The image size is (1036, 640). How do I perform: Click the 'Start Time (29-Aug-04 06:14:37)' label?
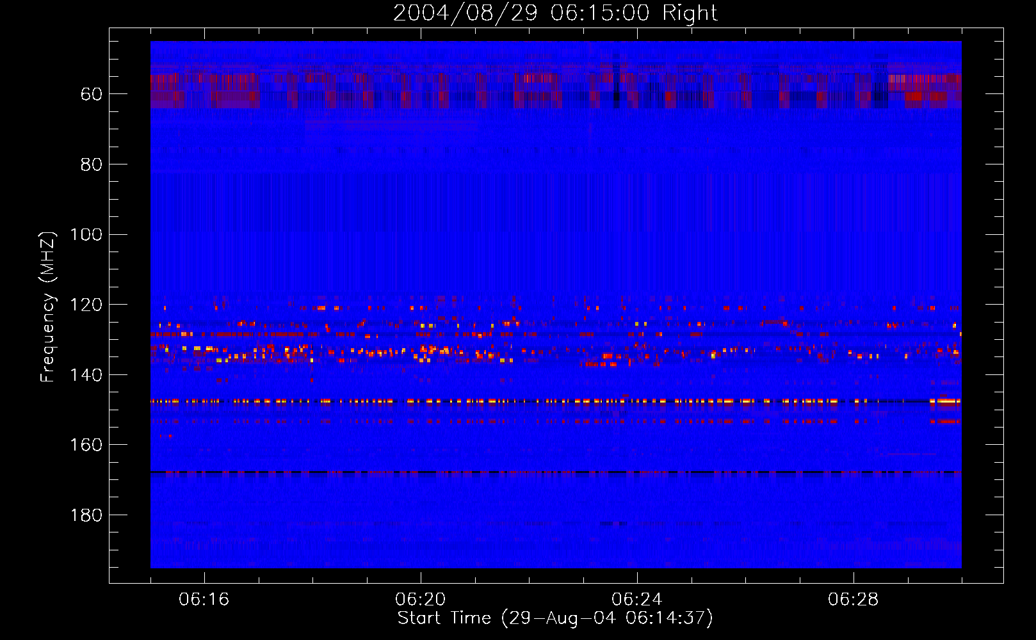click(x=555, y=618)
